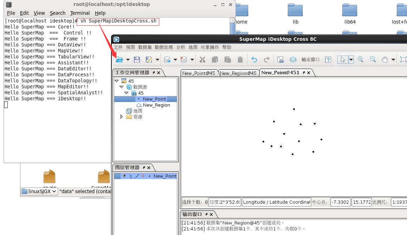
Task: Open linuxSJGX location dropdown in file manager
Action: point(39,191)
